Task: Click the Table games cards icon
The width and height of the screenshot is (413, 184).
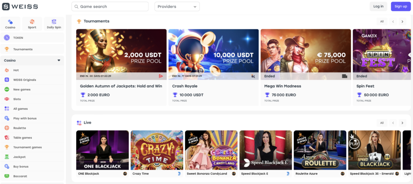Action: click(x=7, y=138)
